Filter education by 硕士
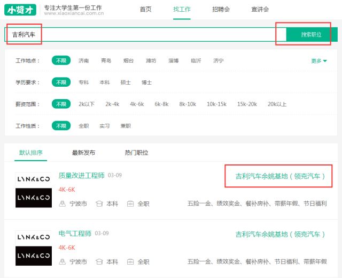Image resolution: width=342 pixels, height=278 pixels. pos(126,82)
